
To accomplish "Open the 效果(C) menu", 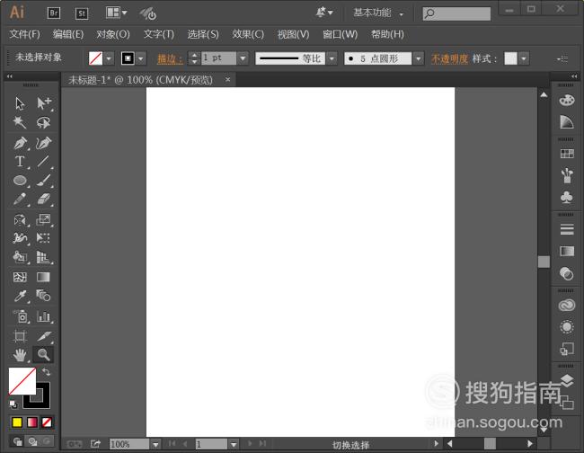I will 248,34.
